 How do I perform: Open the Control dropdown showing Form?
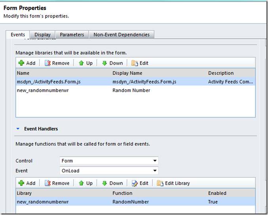coord(109,161)
